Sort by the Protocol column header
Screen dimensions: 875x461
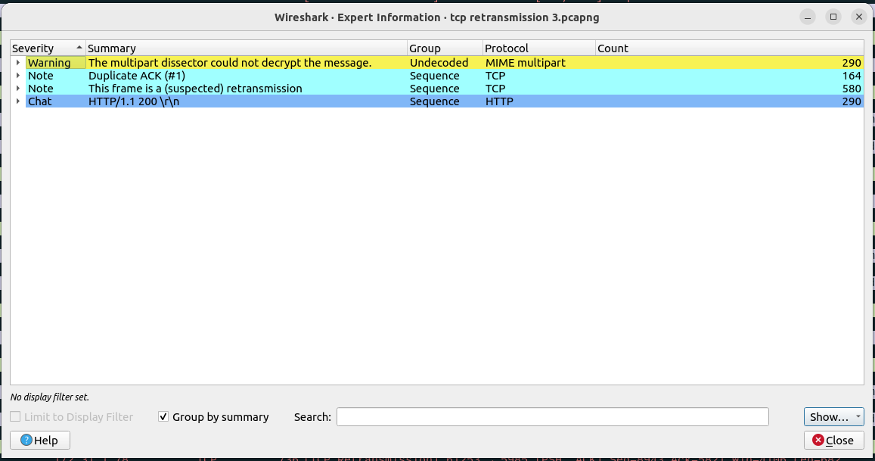(x=539, y=48)
